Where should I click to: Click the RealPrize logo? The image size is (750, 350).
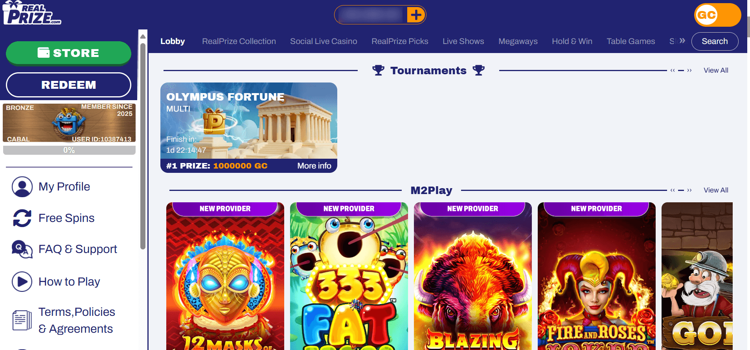pos(32,13)
